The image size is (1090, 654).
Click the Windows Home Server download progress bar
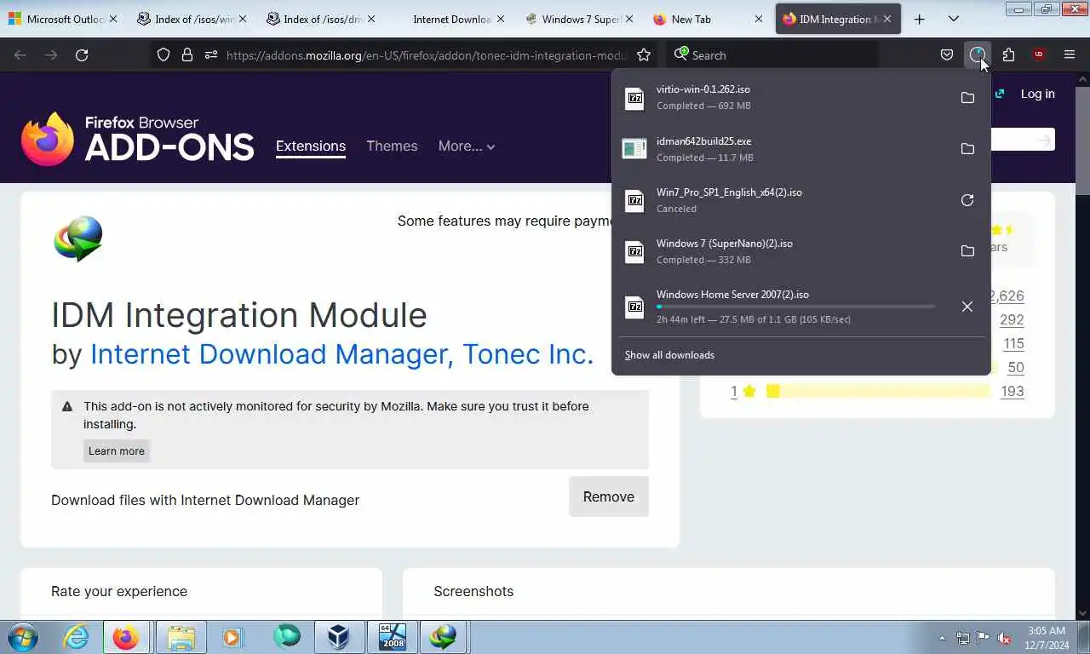(x=795, y=307)
